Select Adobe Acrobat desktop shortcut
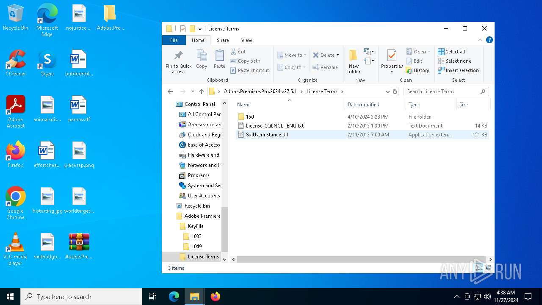 click(x=16, y=112)
